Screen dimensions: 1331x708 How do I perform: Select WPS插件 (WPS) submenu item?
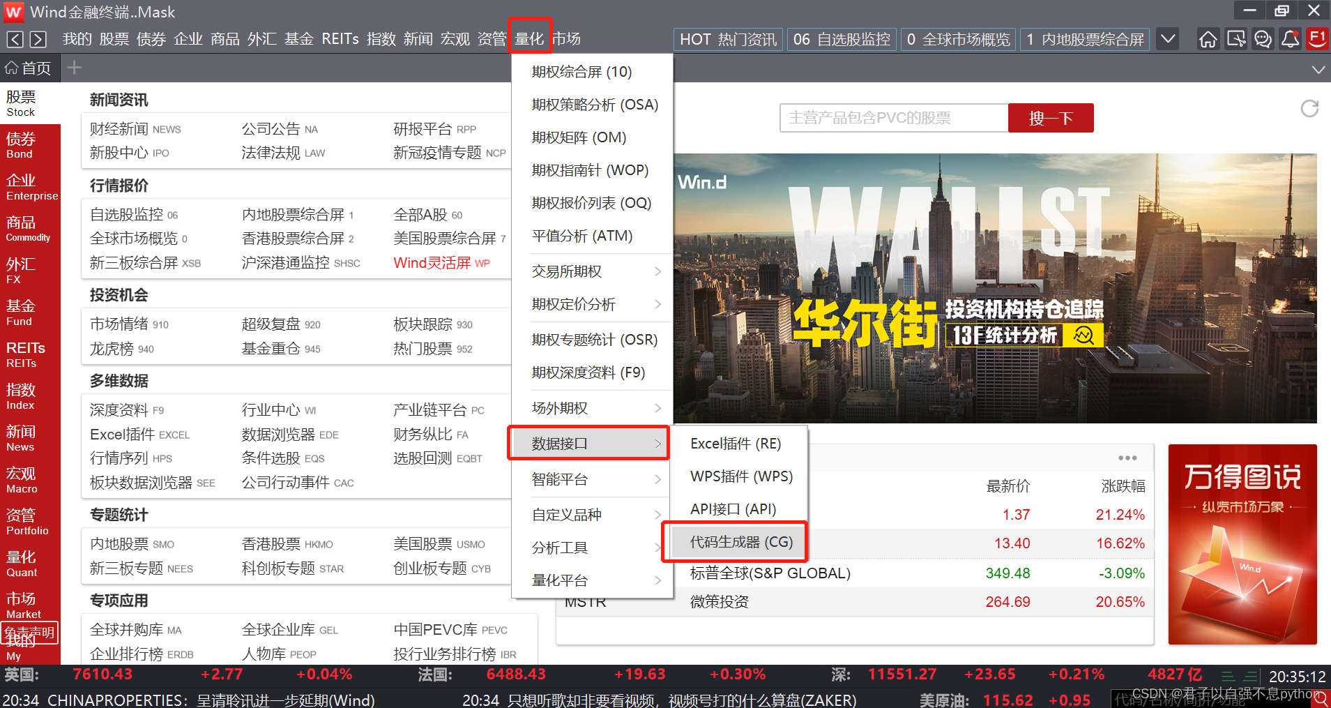click(740, 476)
